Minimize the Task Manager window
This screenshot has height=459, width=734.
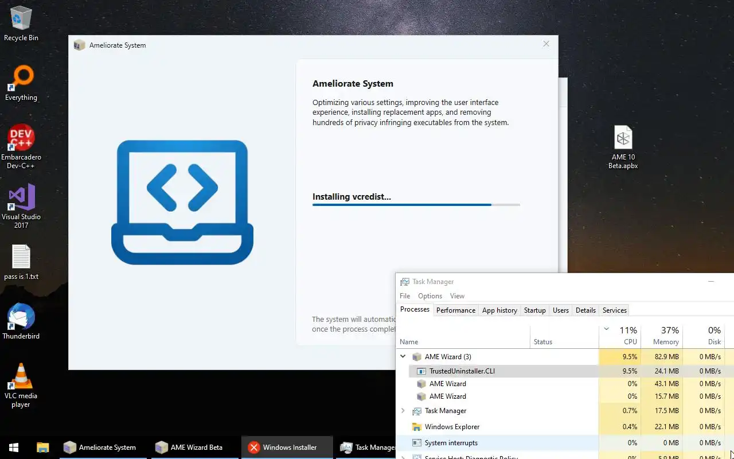click(x=711, y=282)
